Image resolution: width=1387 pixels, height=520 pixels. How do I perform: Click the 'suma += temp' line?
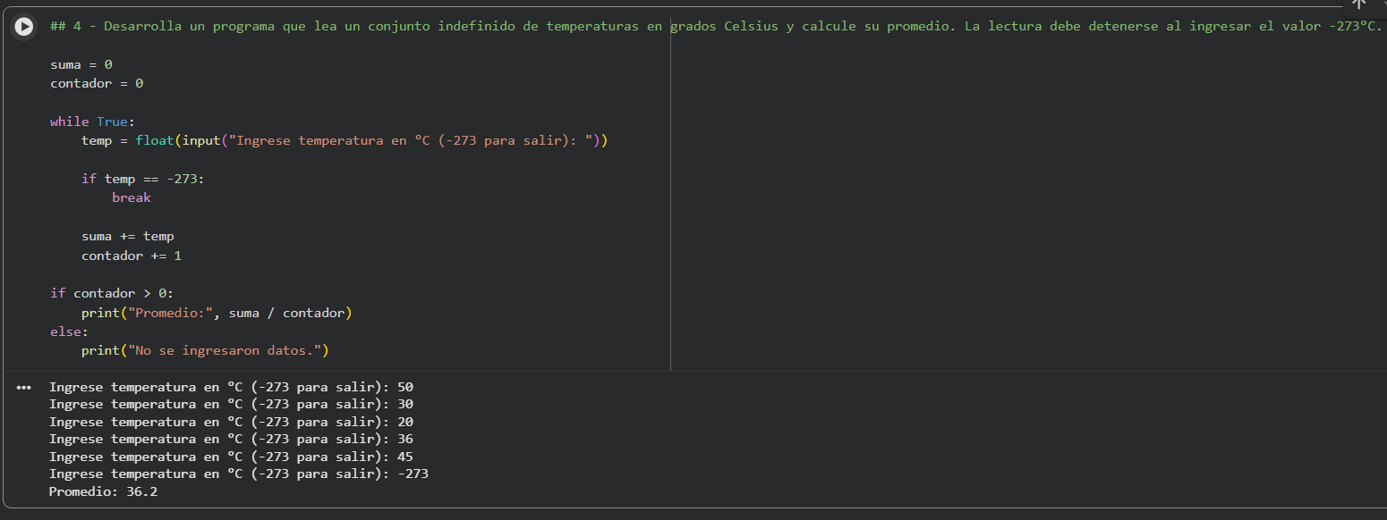tap(128, 236)
